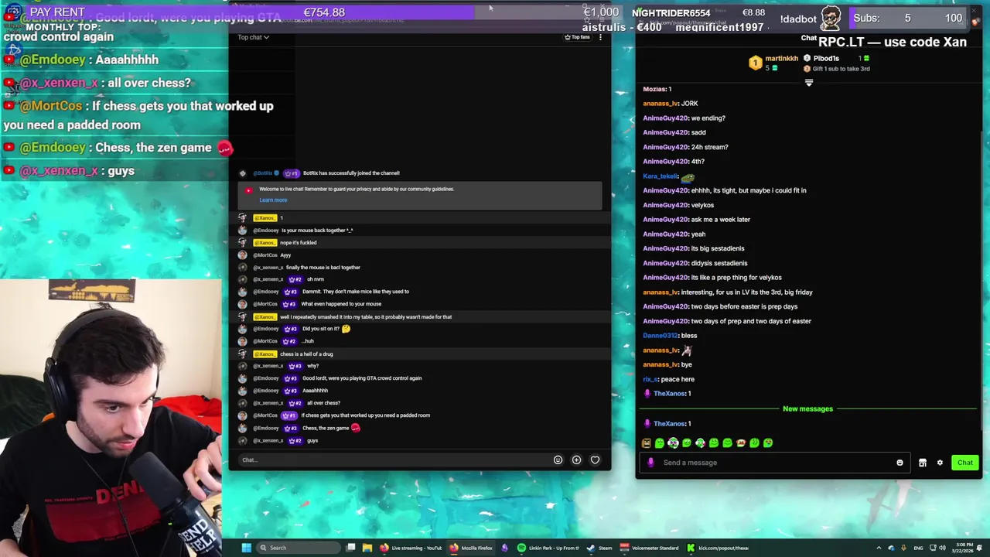Expand the system tray hidden icons chevron
The width and height of the screenshot is (990, 557).
tap(879, 548)
